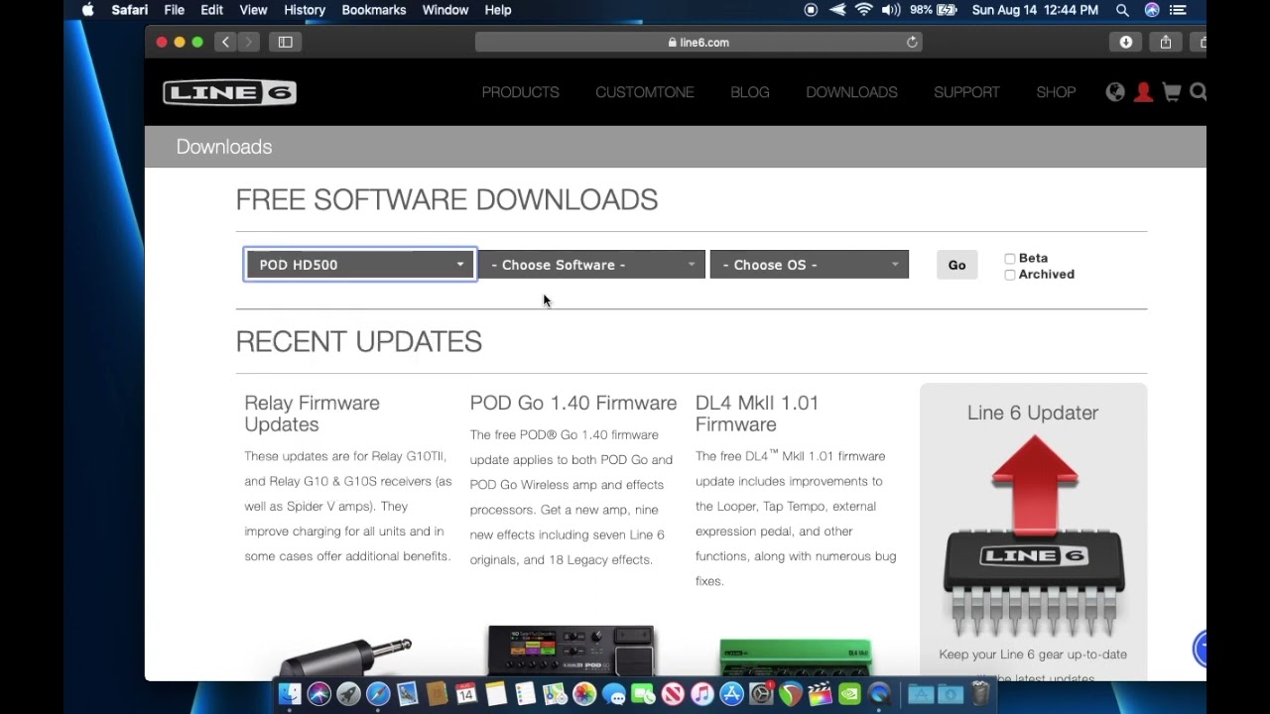
Task: Reload the line6.com page
Action: tap(912, 42)
